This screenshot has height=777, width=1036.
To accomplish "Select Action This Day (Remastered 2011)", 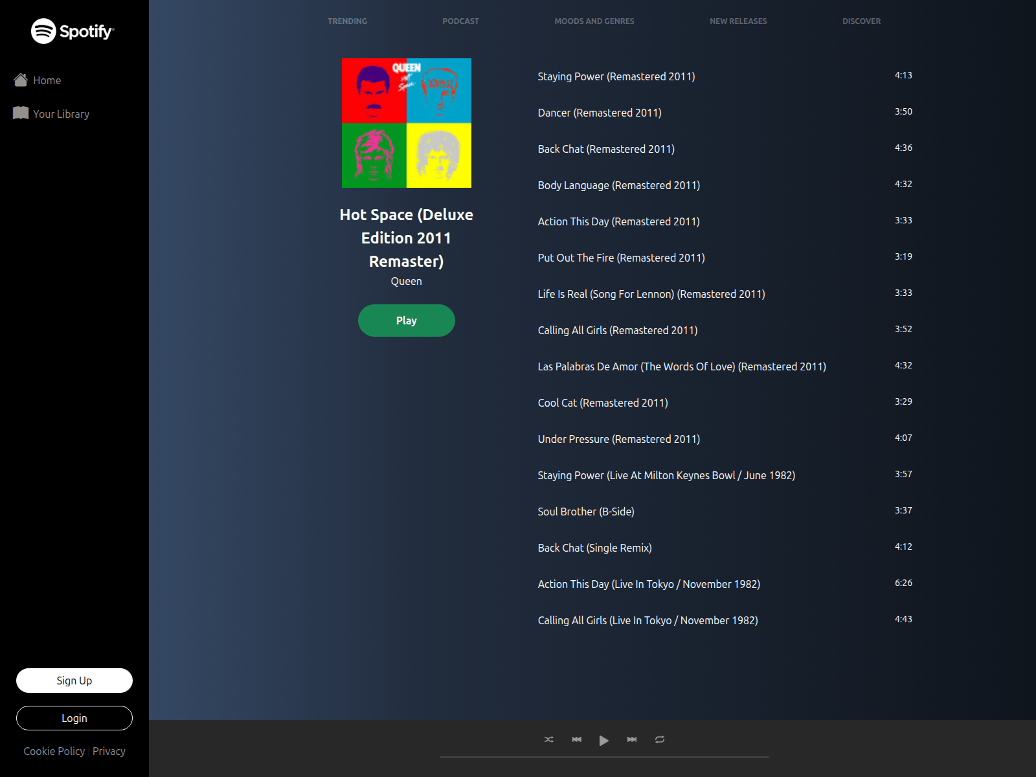I will click(619, 221).
